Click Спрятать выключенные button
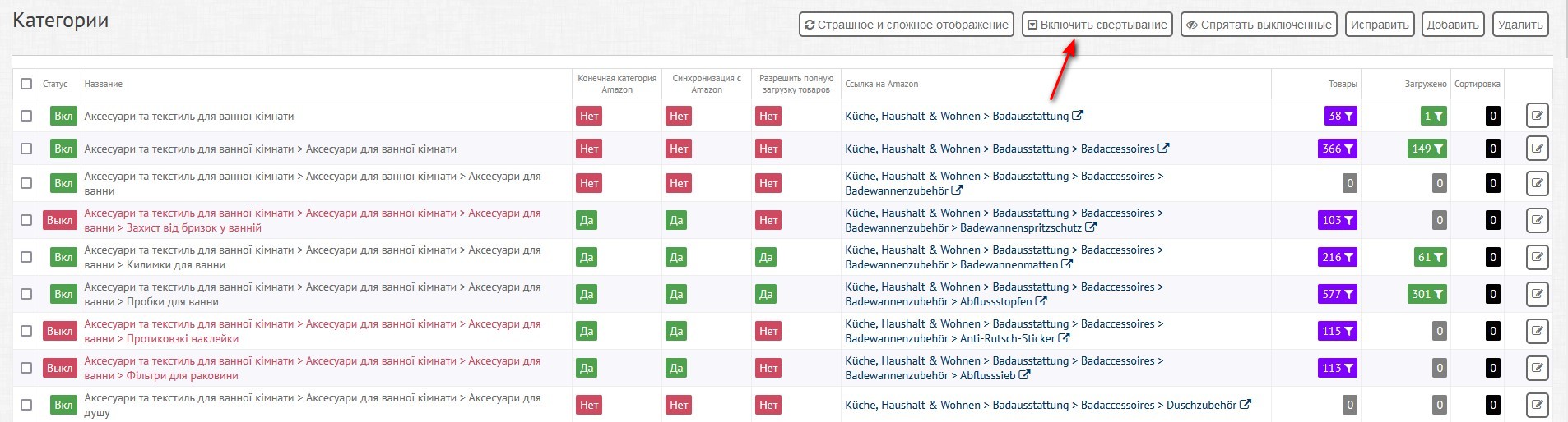The image size is (1568, 422). coord(1259,25)
